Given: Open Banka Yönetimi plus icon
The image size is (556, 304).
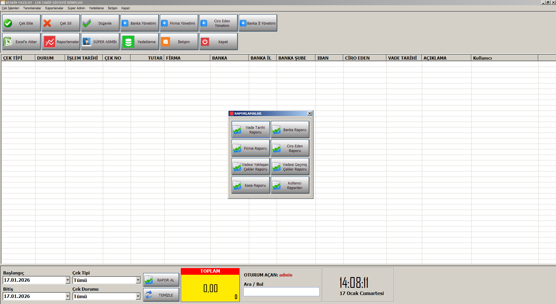Looking at the screenshot, I should tap(125, 23).
